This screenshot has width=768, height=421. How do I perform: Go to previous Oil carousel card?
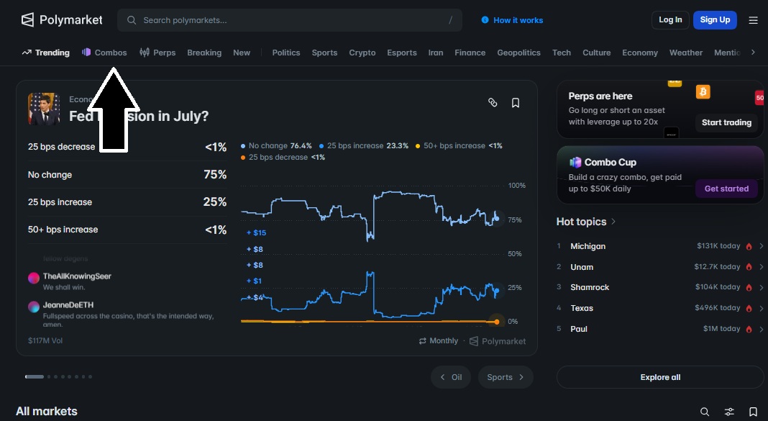click(x=451, y=377)
